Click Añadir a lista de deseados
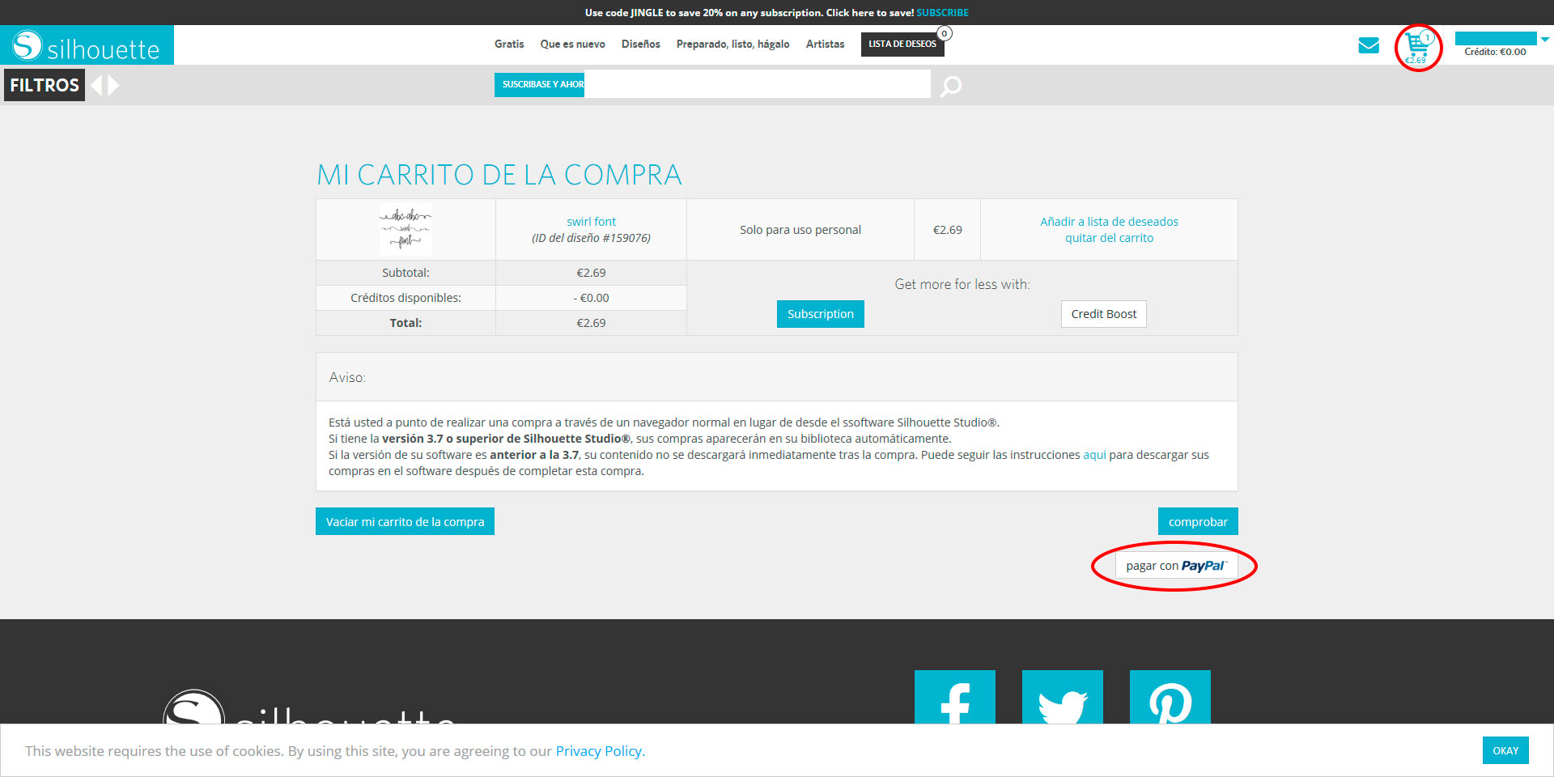Screen dimensions: 1554x777 click(1109, 222)
